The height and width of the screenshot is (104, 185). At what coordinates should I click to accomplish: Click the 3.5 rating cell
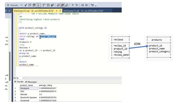click(x=48, y=94)
